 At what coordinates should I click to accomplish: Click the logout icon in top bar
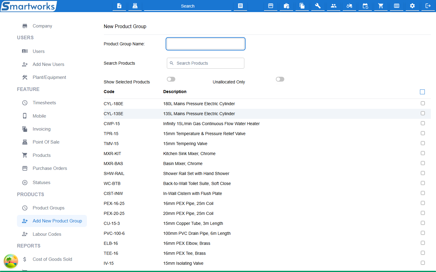tap(428, 6)
